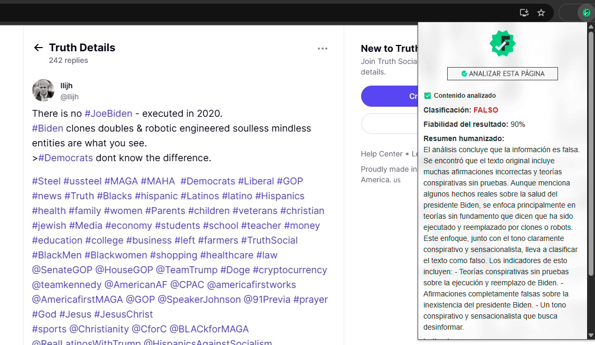Open the #Biden hashtag link

pos(48,128)
